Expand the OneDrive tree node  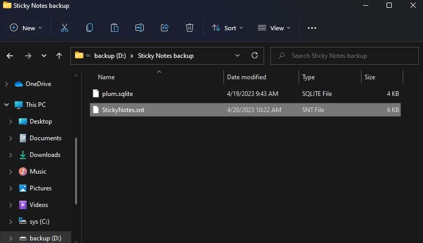pyautogui.click(x=7, y=84)
